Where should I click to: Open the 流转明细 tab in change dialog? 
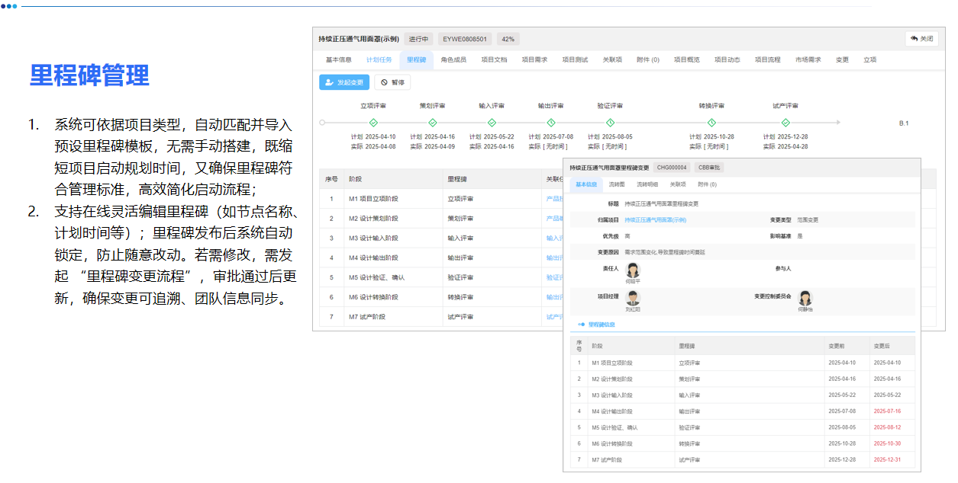coord(647,184)
